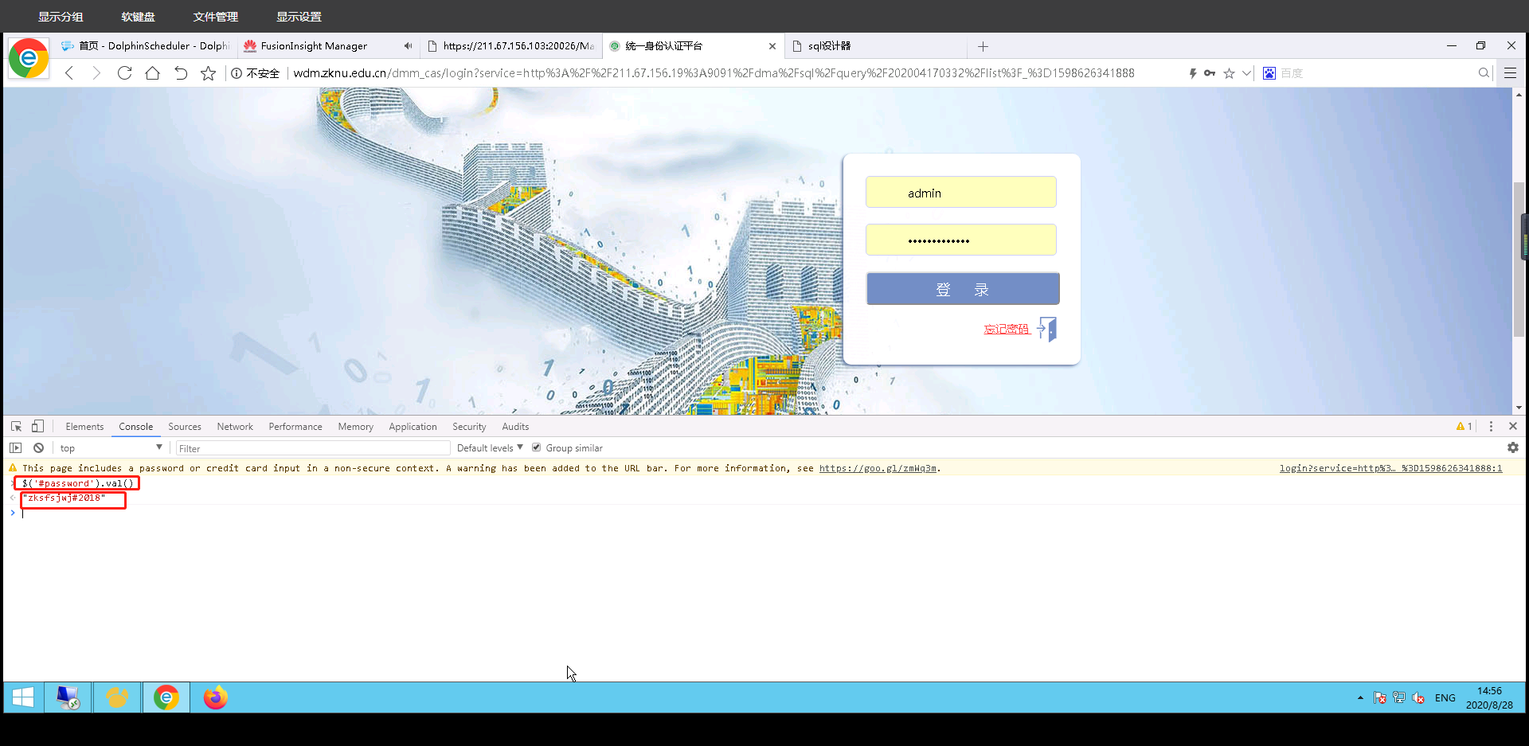Expand the Default levels dropdown
The image size is (1529, 746).
(490, 448)
